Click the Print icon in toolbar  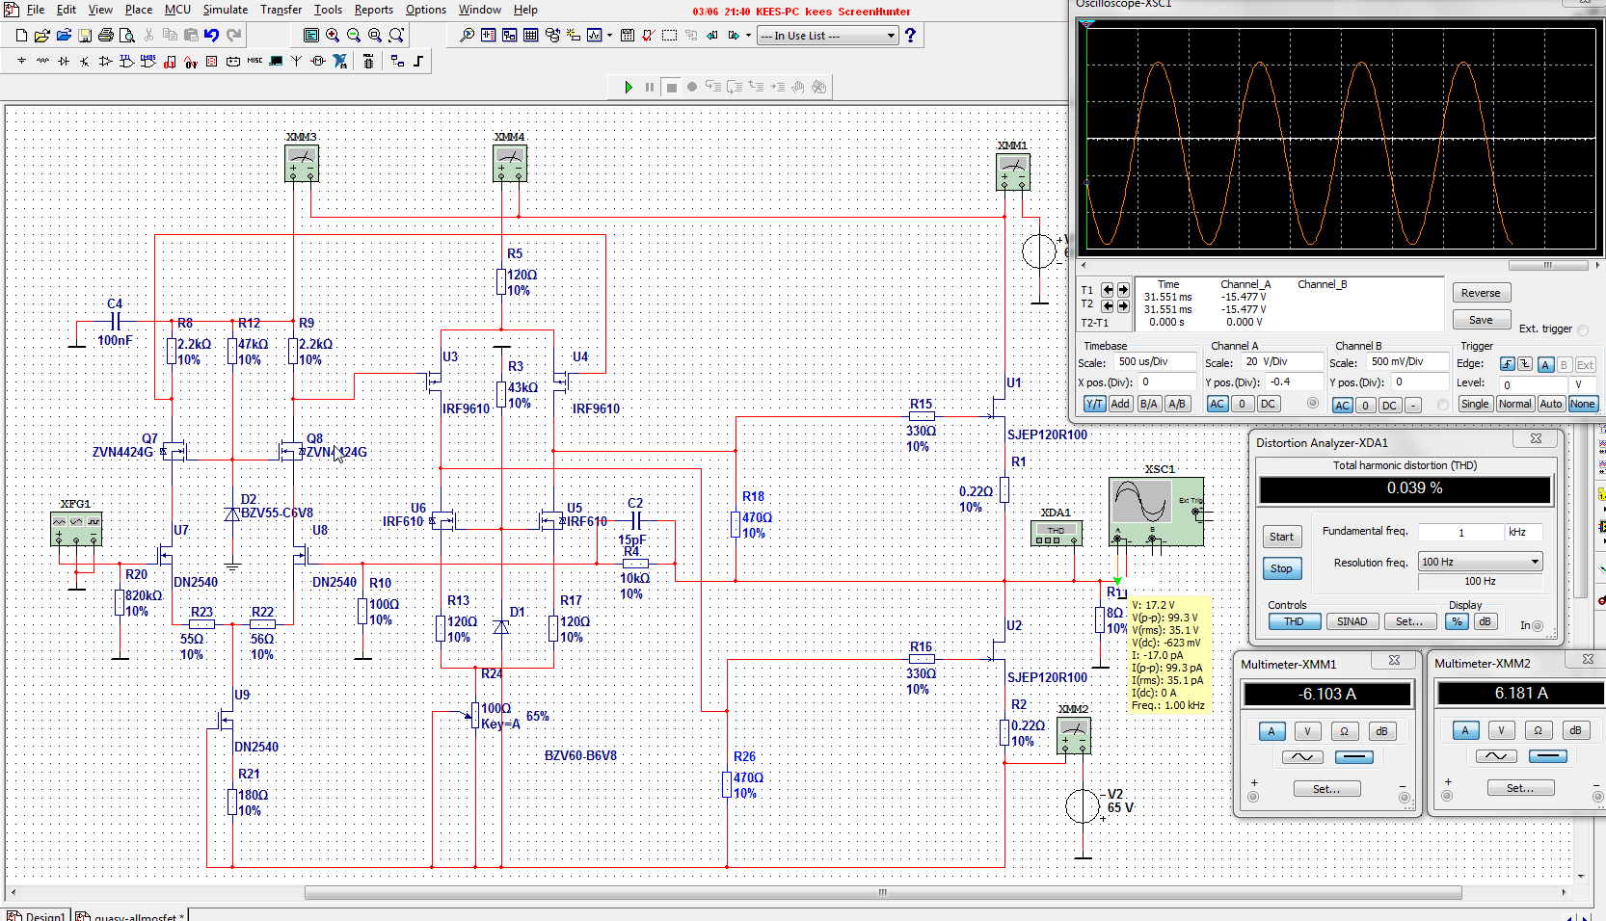tap(106, 36)
